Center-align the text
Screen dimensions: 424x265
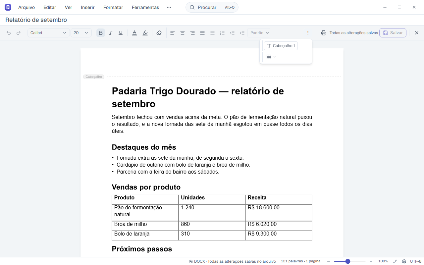point(182,33)
